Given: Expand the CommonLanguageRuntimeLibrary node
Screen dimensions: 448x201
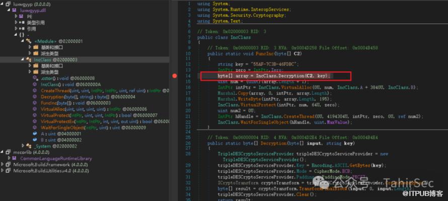Looking at the screenshot, I should click(x=9, y=158).
